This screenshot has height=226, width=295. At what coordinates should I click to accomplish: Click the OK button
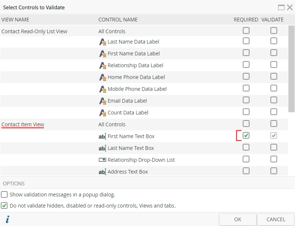tap(237, 219)
